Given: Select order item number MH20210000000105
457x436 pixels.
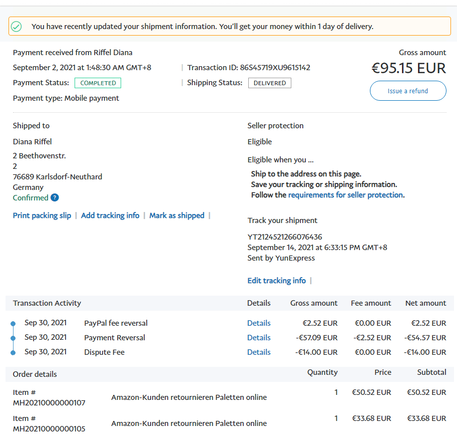Looking at the screenshot, I should tap(49, 428).
